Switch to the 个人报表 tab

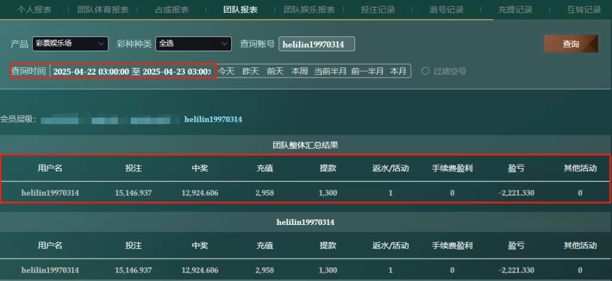coord(34,10)
